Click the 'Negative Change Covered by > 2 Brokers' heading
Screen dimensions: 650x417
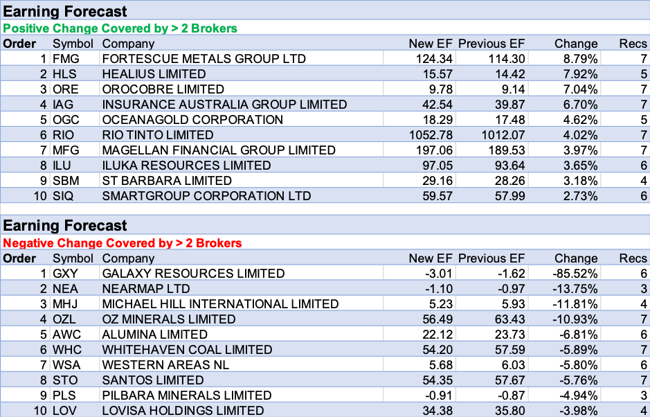123,243
